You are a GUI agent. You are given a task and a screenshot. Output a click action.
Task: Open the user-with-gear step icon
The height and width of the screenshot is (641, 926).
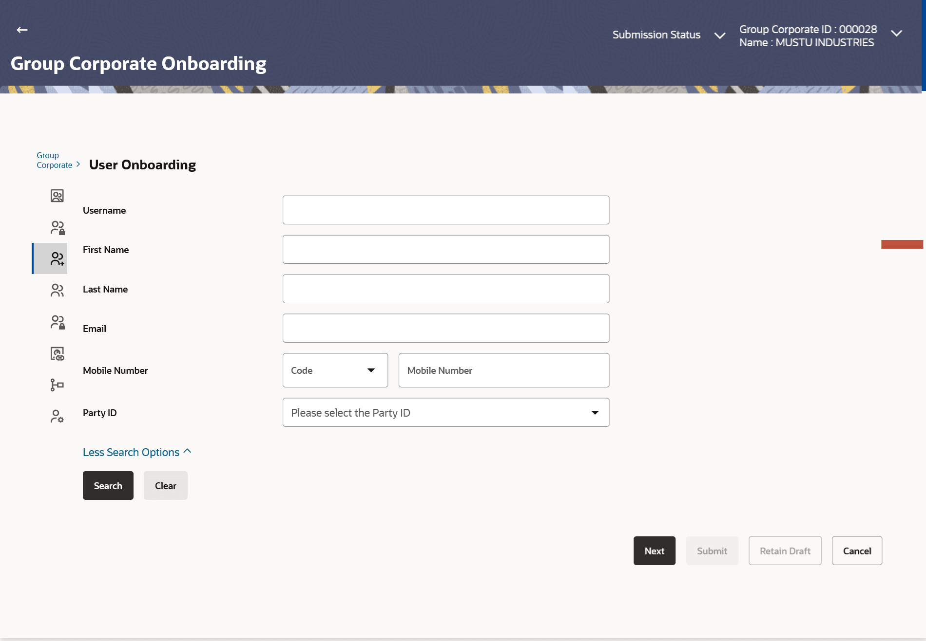(x=57, y=416)
